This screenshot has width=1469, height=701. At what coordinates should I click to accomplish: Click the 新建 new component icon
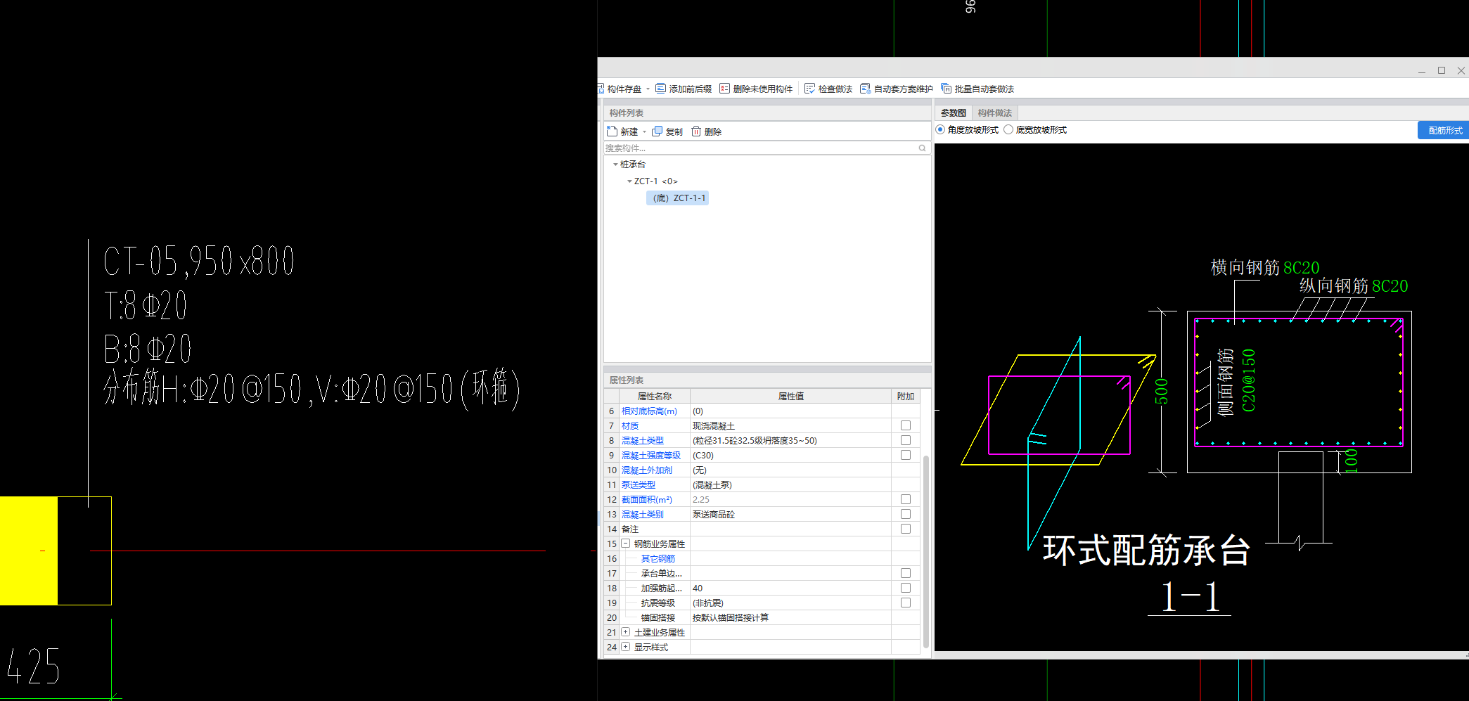tap(612, 131)
